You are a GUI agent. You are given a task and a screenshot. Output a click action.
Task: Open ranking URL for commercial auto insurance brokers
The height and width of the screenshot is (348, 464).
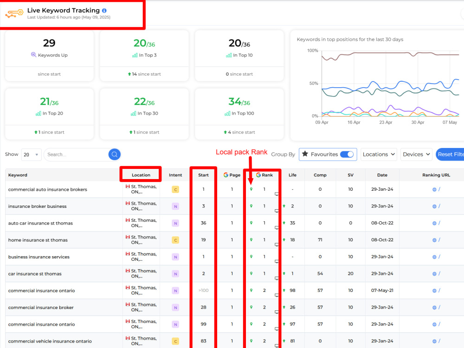click(x=436, y=189)
